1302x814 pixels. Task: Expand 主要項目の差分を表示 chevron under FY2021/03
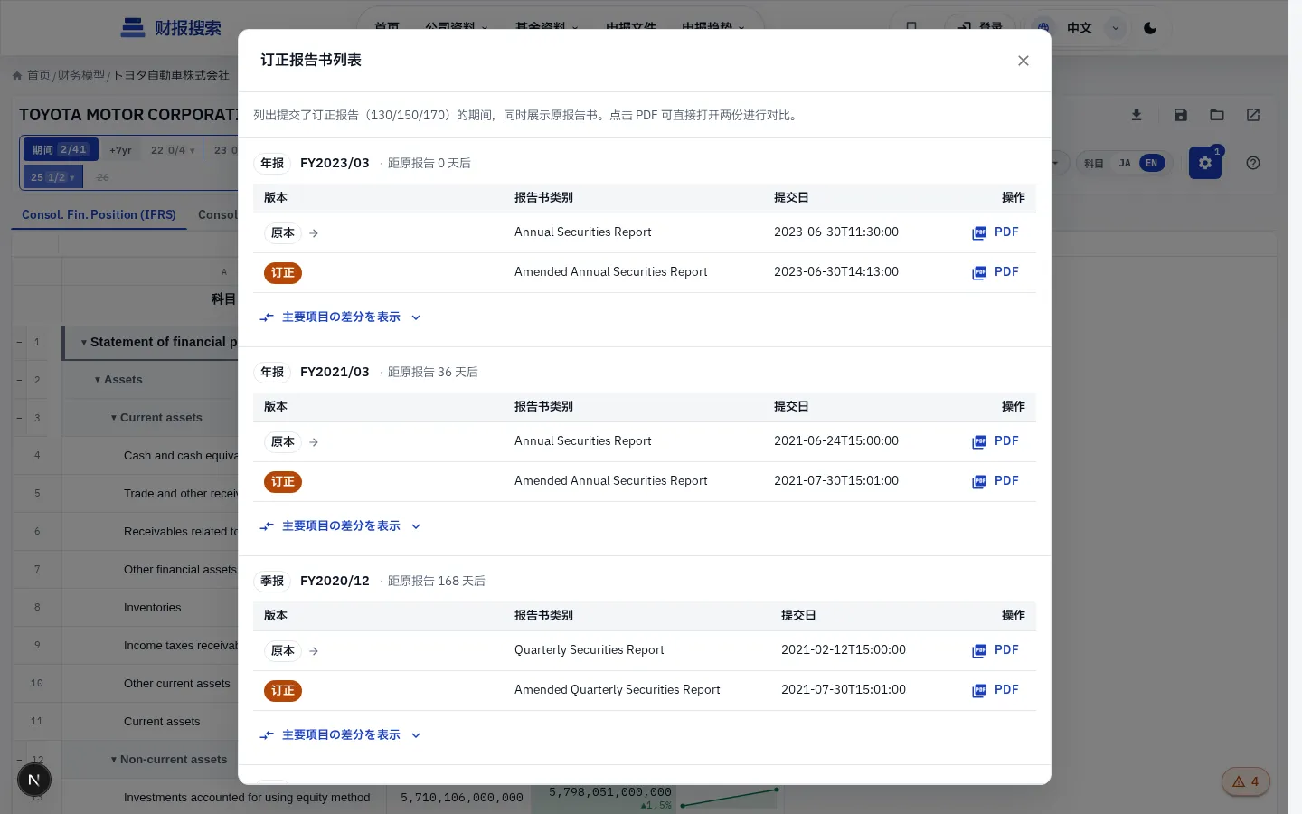click(x=416, y=526)
